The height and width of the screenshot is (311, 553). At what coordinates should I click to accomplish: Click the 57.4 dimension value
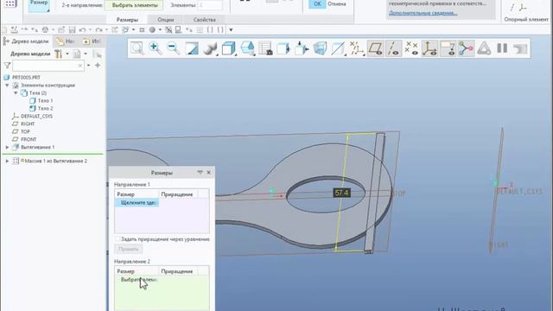[x=342, y=193]
